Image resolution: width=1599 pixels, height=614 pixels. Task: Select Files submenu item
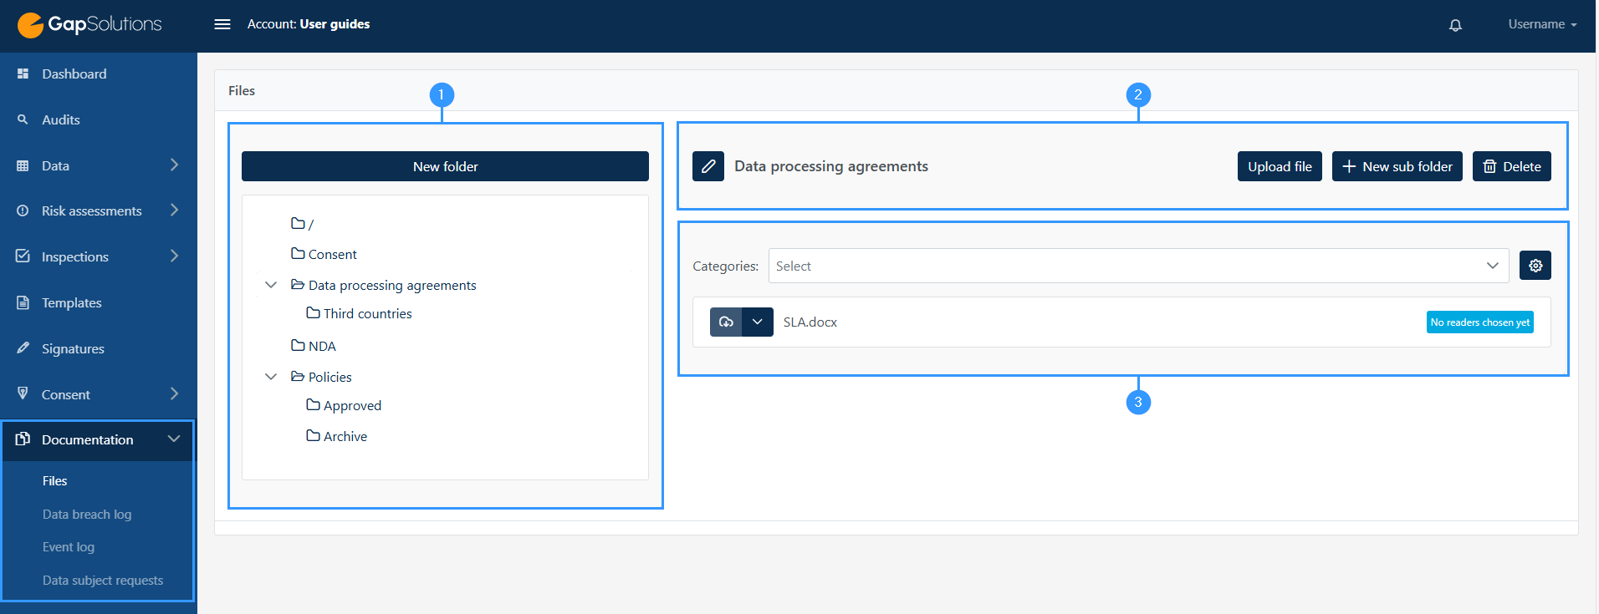(54, 480)
